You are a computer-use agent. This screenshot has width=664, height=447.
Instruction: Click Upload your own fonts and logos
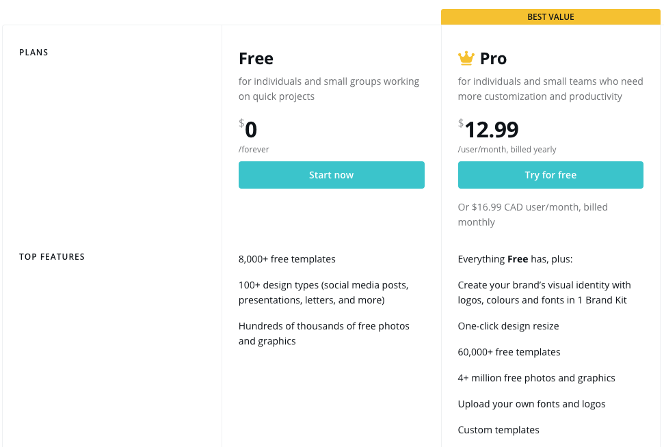[531, 404]
